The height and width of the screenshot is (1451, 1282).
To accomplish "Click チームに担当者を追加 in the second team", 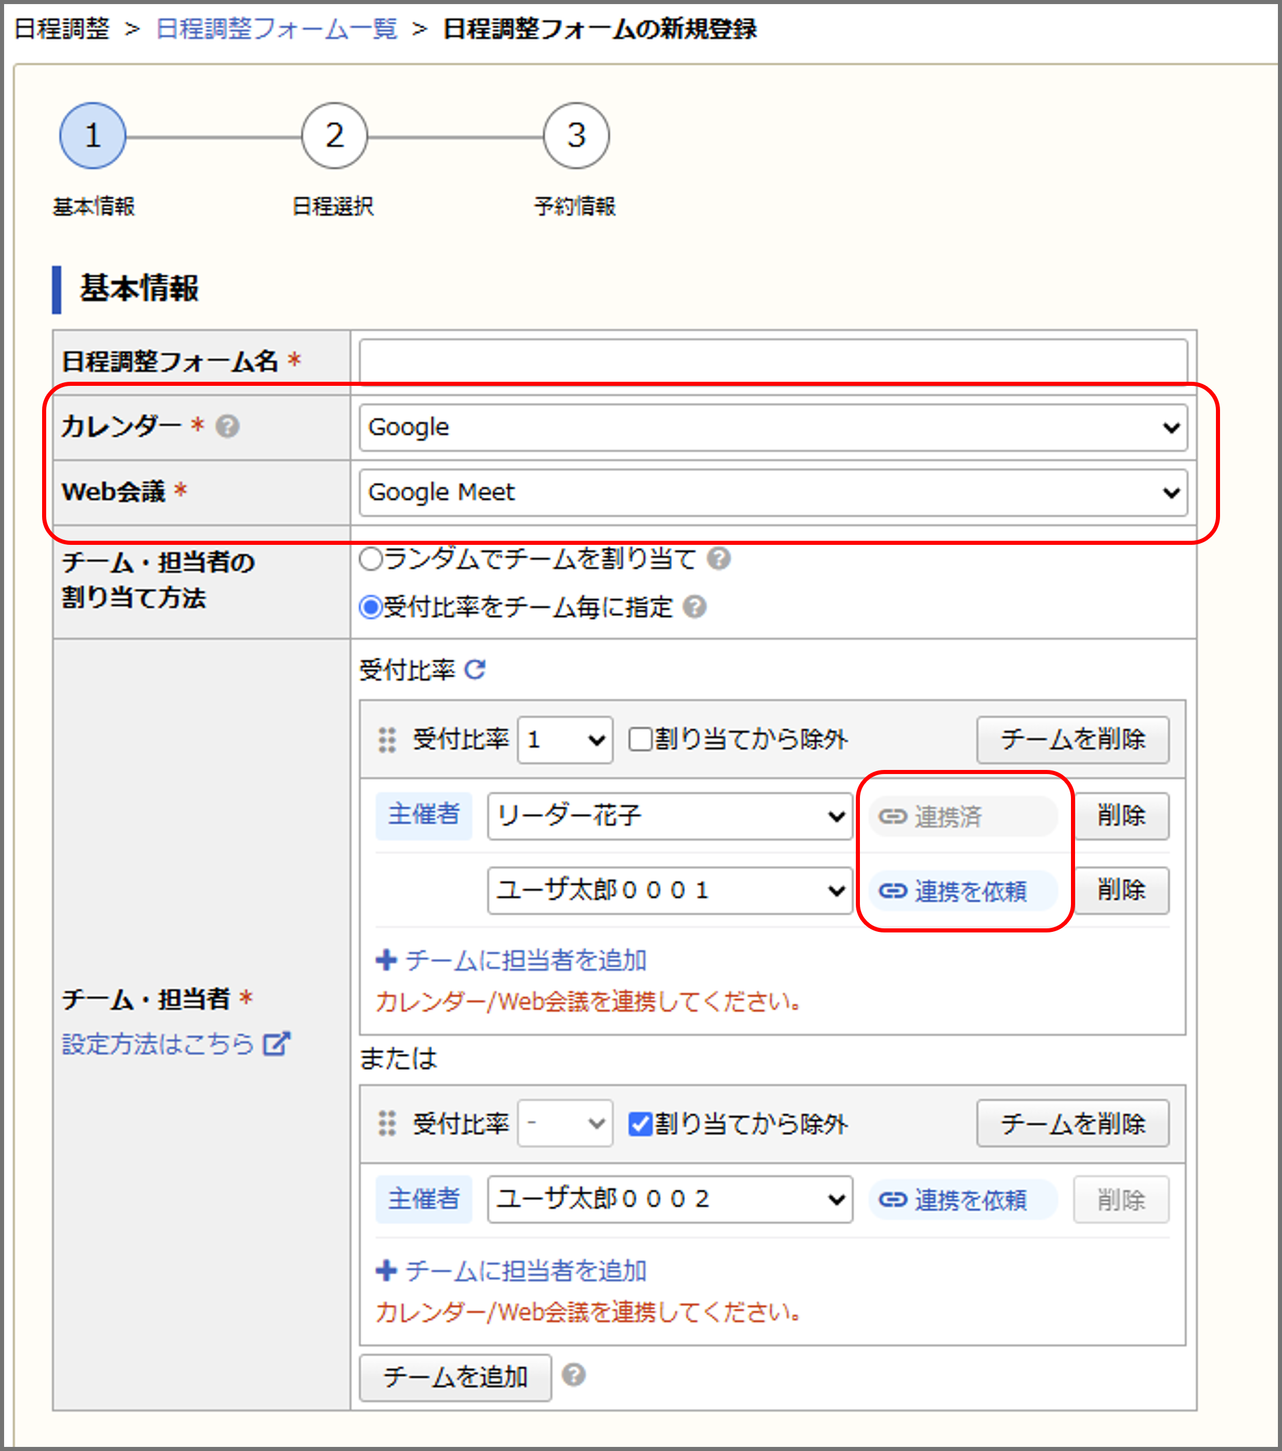I will click(x=511, y=1270).
